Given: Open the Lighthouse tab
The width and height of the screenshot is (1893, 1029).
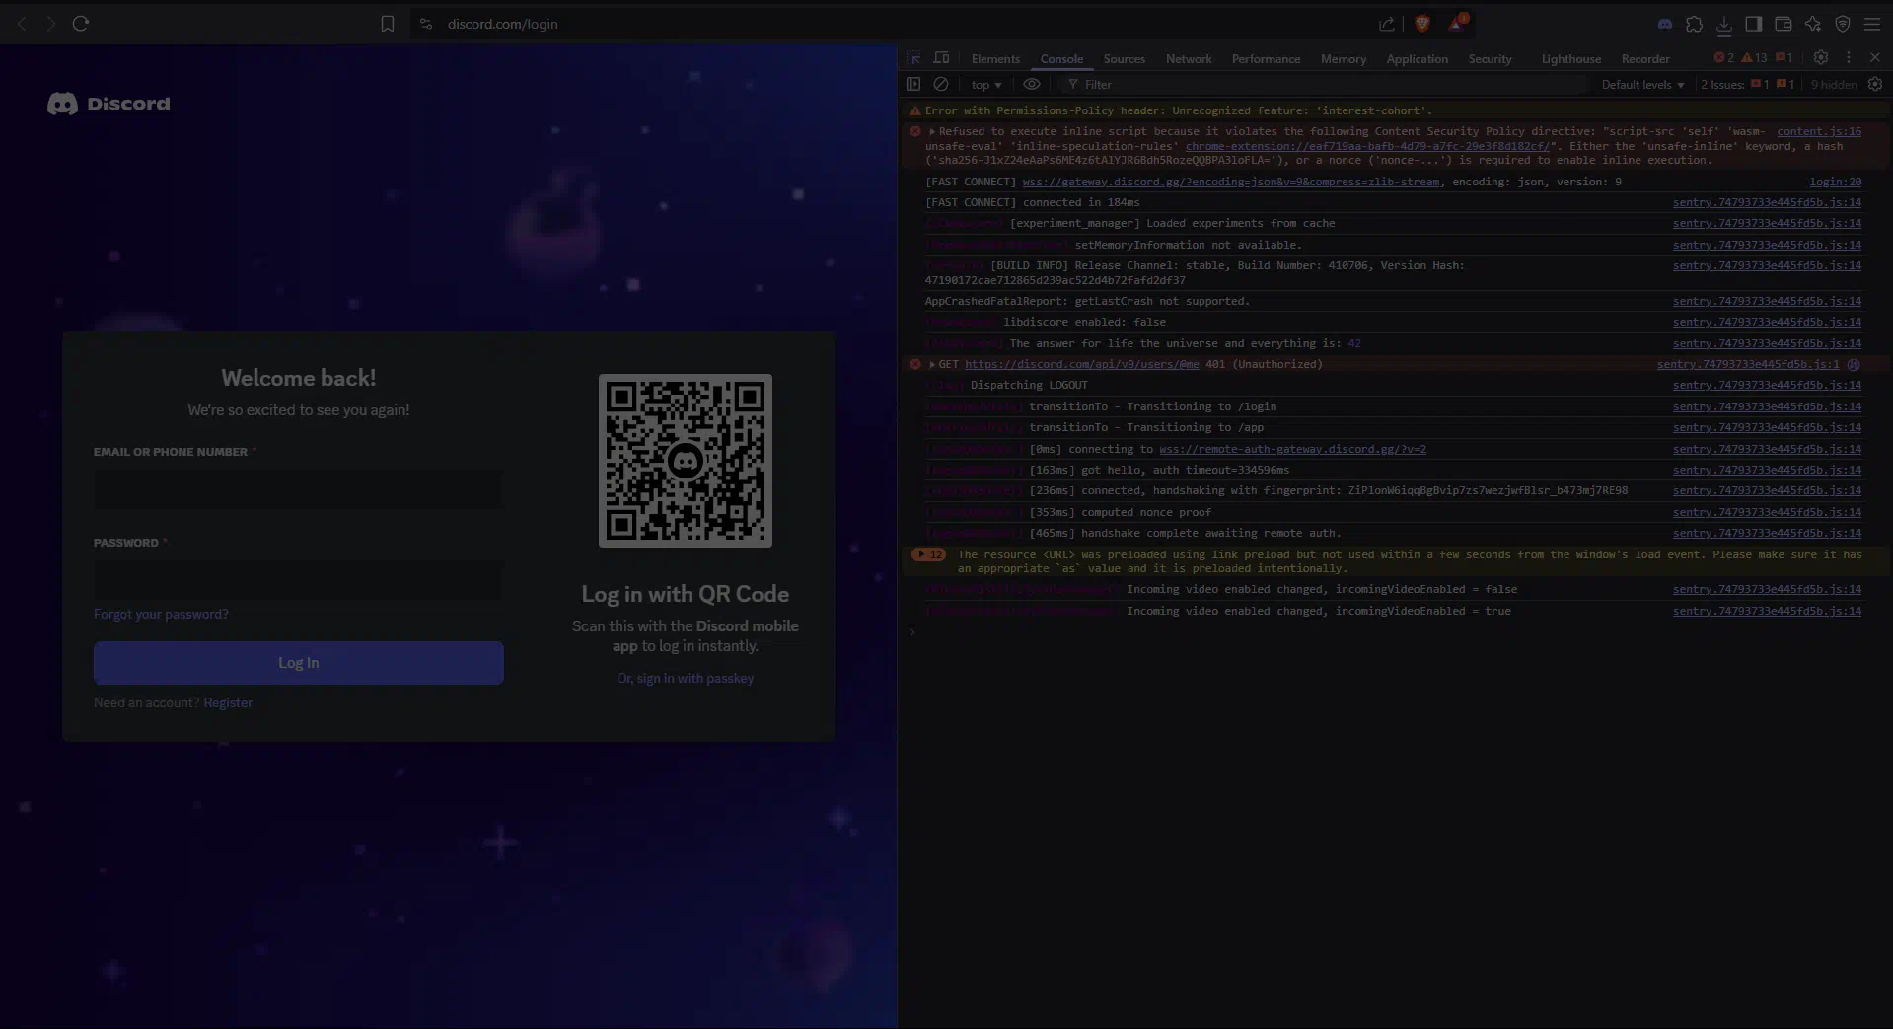Looking at the screenshot, I should 1571,59.
